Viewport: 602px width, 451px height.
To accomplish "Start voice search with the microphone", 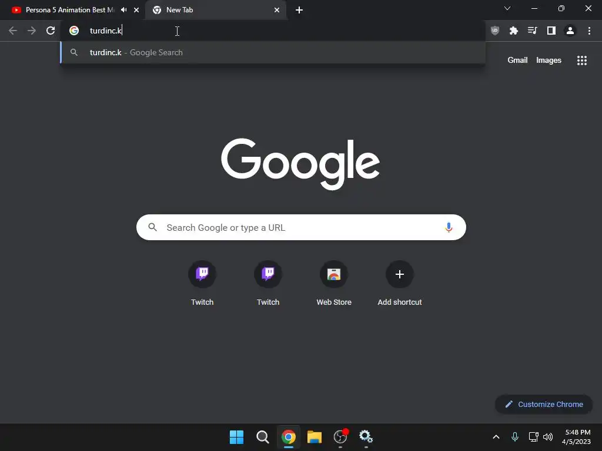I will 449,227.
